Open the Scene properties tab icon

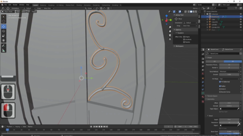[203, 70]
